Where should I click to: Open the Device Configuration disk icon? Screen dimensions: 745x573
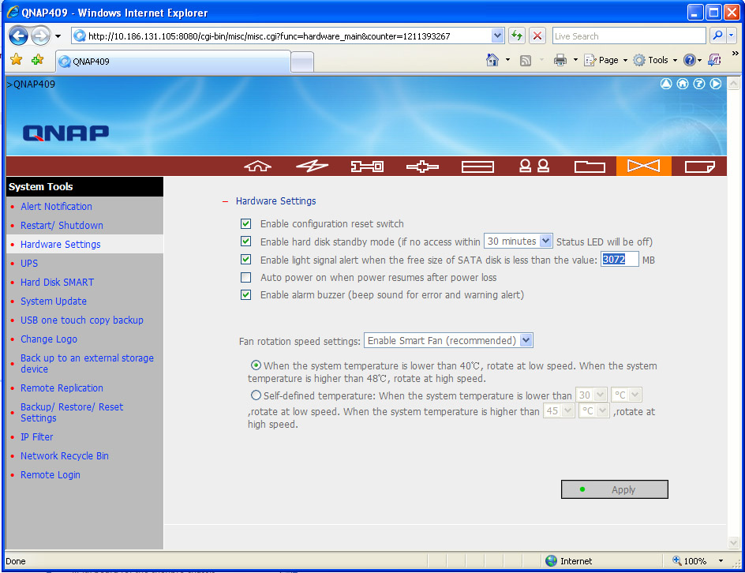477,167
